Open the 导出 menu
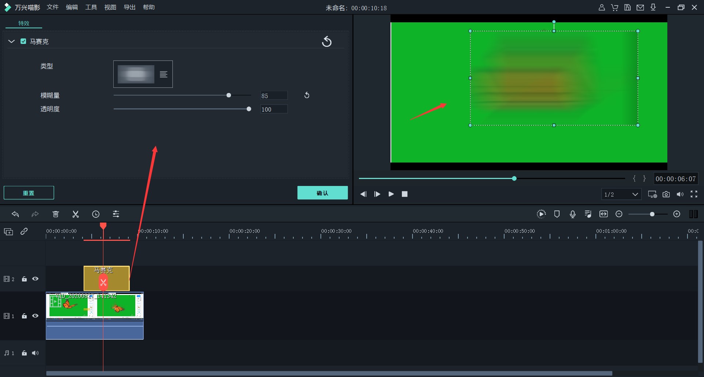This screenshot has width=704, height=377. 129,7
